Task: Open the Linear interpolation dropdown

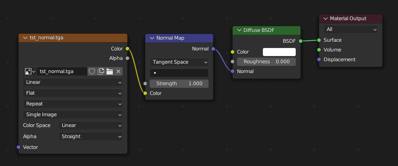Action: point(73,82)
